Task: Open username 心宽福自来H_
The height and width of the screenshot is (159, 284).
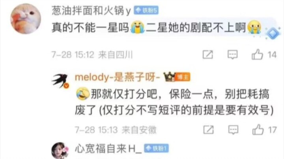Action: 108,149
